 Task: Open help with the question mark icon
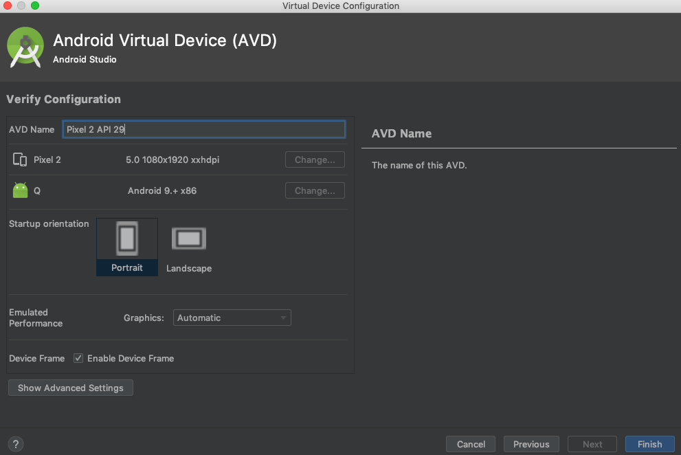point(16,444)
